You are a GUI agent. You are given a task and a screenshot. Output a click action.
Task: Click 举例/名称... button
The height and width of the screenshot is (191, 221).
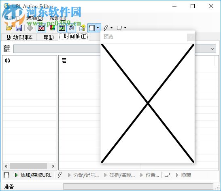(119, 175)
